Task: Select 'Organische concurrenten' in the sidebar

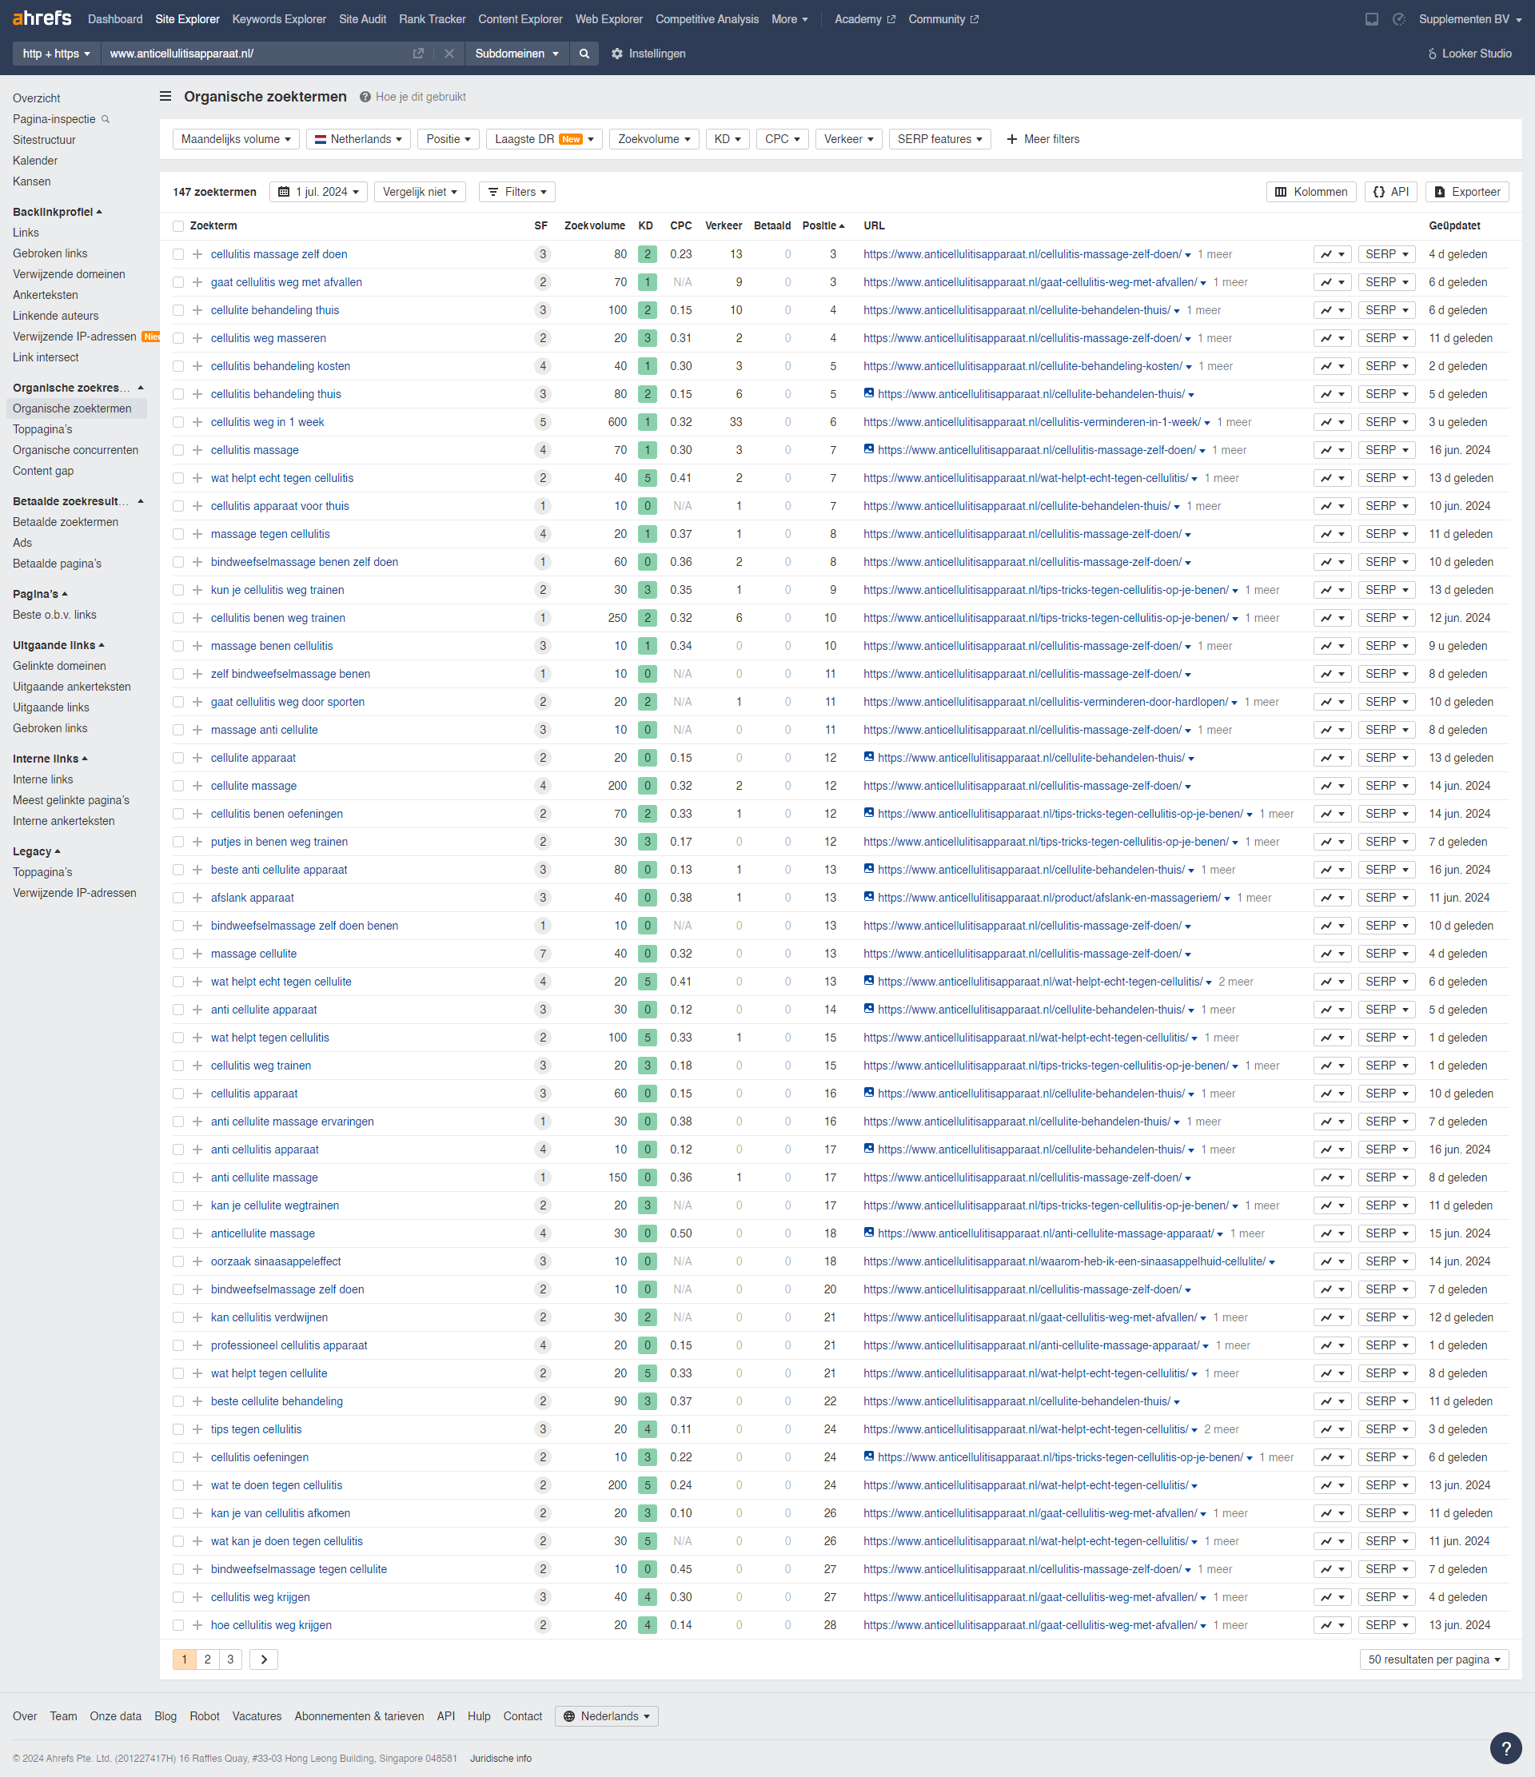Action: 75,450
